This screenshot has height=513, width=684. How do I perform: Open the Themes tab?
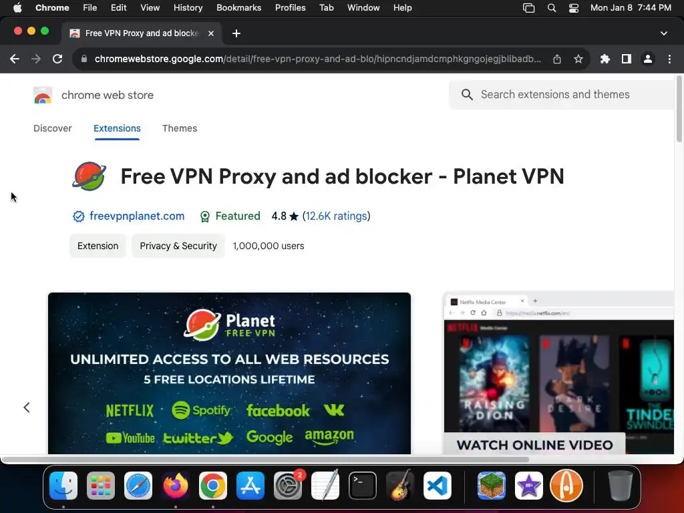coord(180,128)
